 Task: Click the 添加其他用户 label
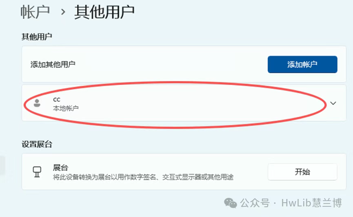(53, 65)
